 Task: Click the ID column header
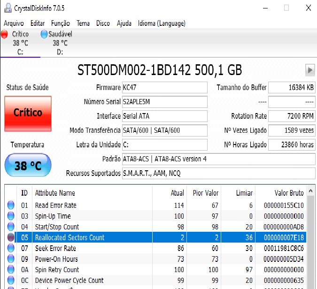[24, 193]
